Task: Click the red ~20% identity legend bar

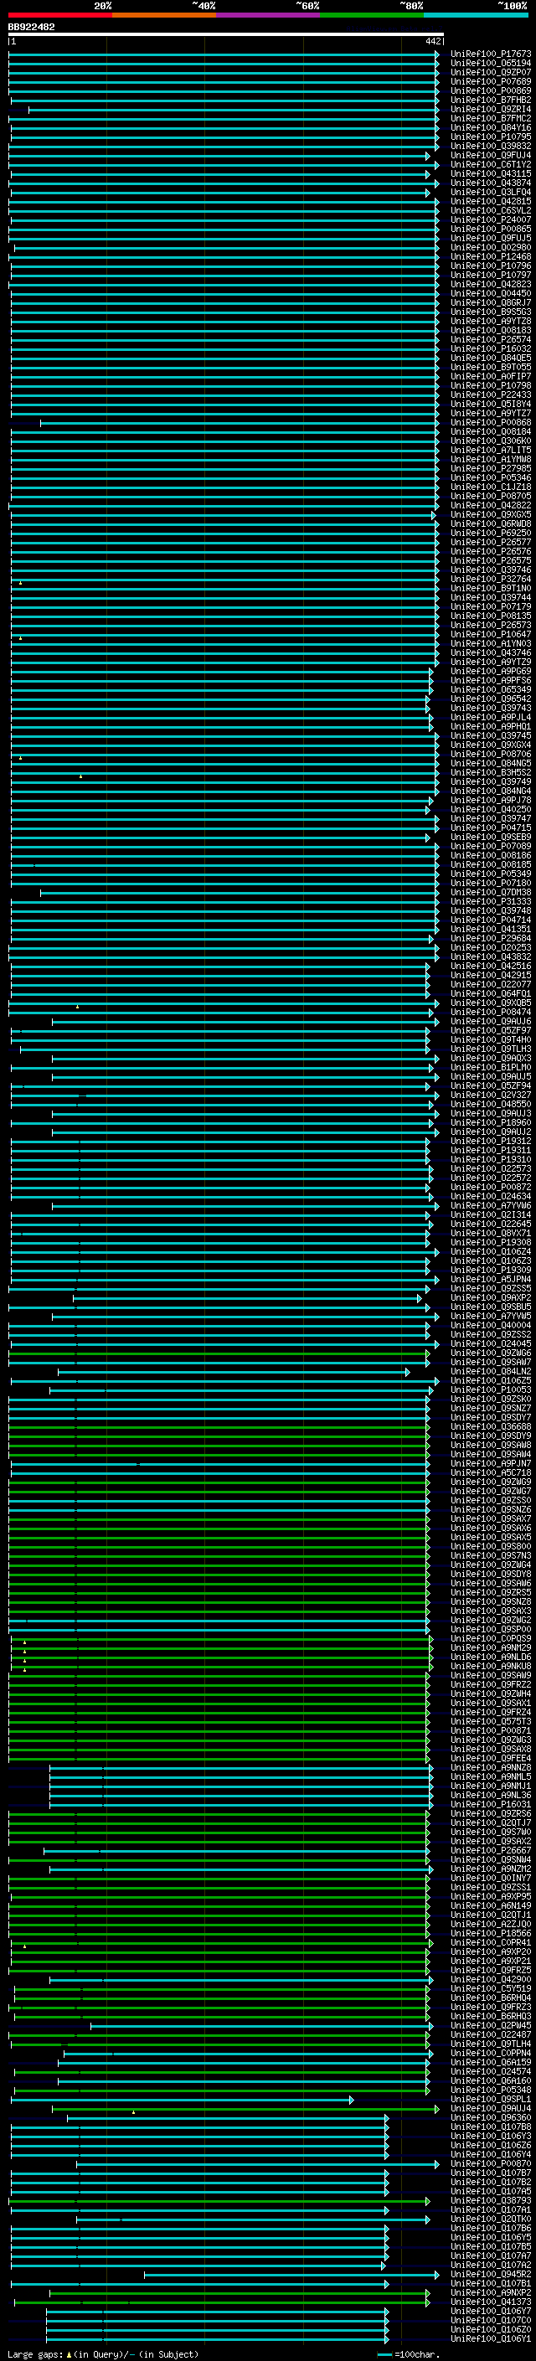Action: tap(59, 15)
